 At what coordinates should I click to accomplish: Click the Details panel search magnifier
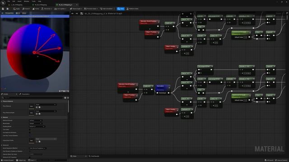(x=3, y=98)
